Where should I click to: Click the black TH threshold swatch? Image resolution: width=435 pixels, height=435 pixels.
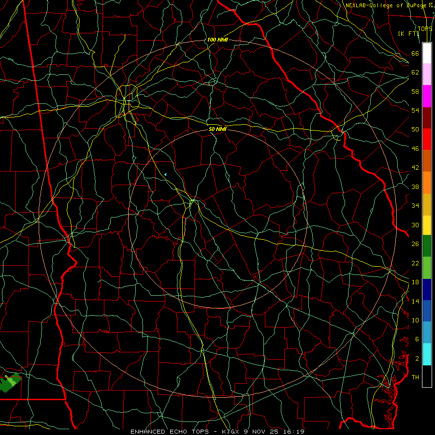pyautogui.click(x=427, y=376)
